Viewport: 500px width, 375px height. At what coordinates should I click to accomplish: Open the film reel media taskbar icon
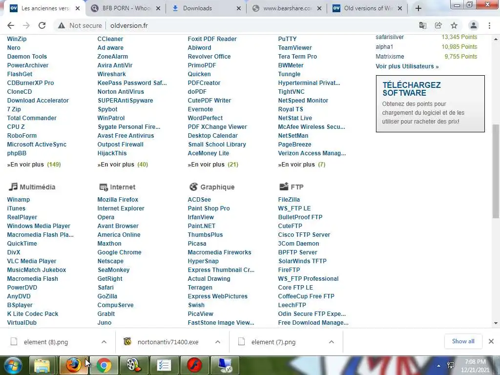[x=134, y=365]
